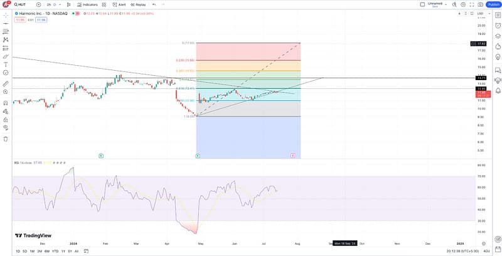
Task: Select the trend line tool
Action: (6, 23)
